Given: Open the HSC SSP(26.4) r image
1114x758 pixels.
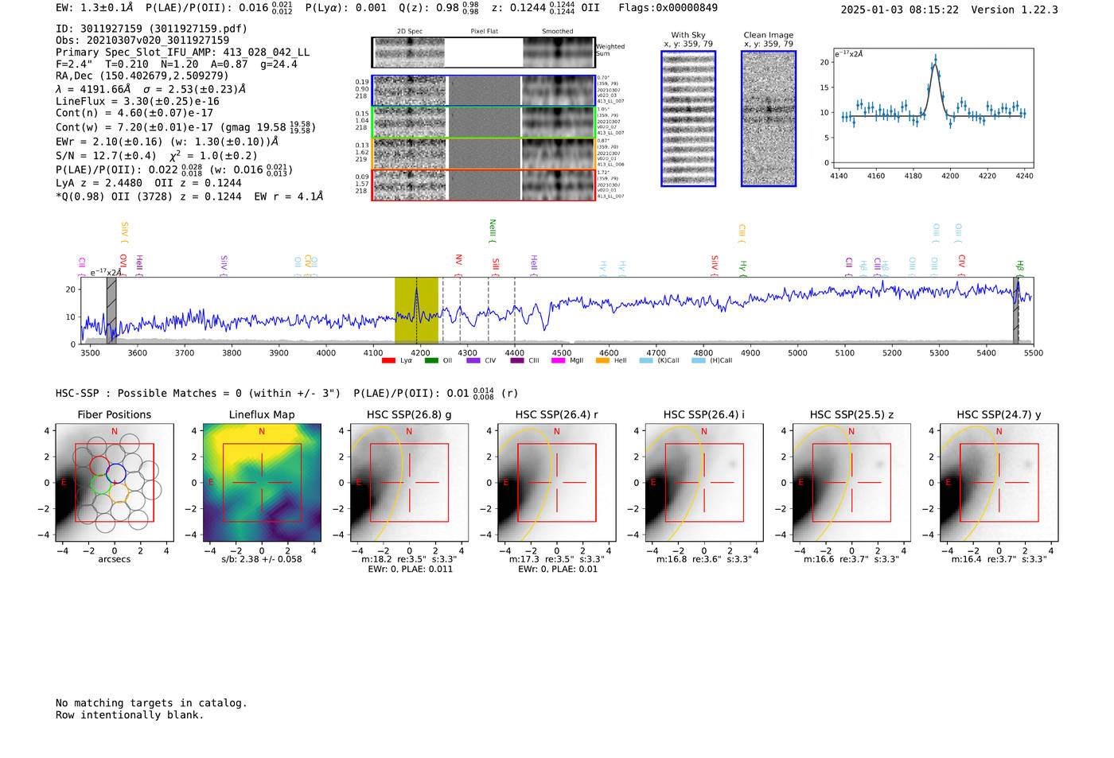Looking at the screenshot, I should 557,483.
